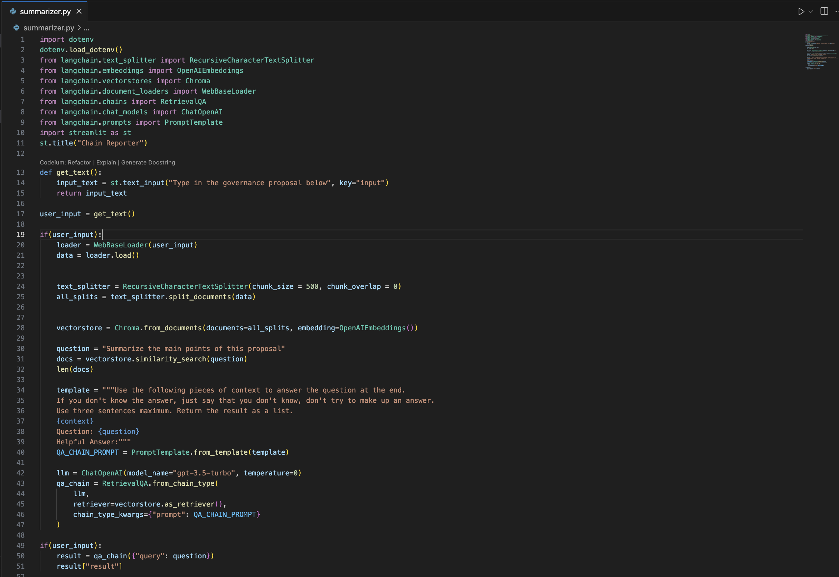This screenshot has width=839, height=577.
Task: Click Chroma import on line 5
Action: pos(198,81)
